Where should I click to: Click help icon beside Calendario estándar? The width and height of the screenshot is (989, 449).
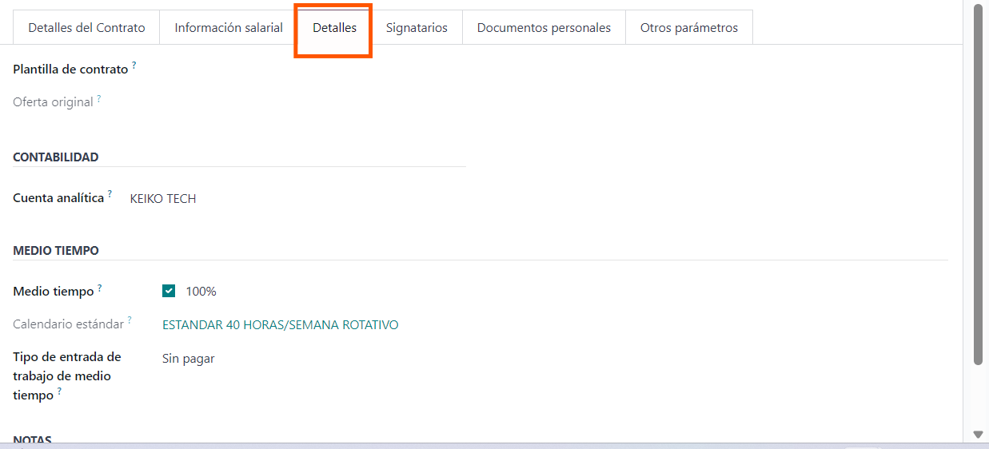130,320
